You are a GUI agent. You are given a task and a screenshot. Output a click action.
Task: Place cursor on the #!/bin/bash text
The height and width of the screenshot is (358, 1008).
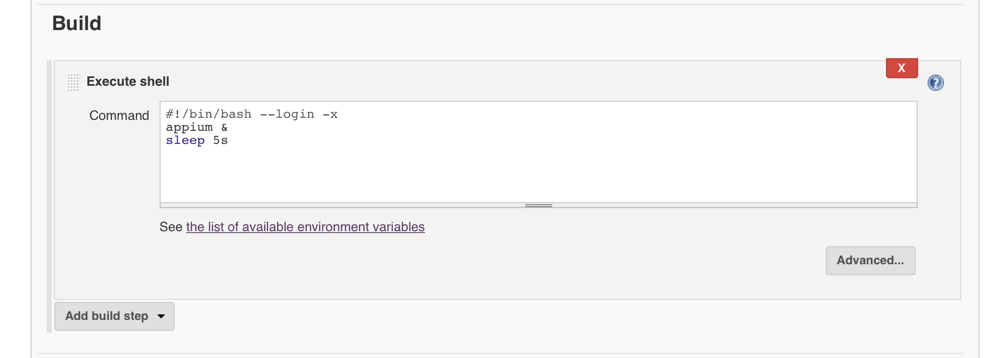(209, 114)
